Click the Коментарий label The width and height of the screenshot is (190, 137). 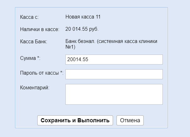pos(34,88)
